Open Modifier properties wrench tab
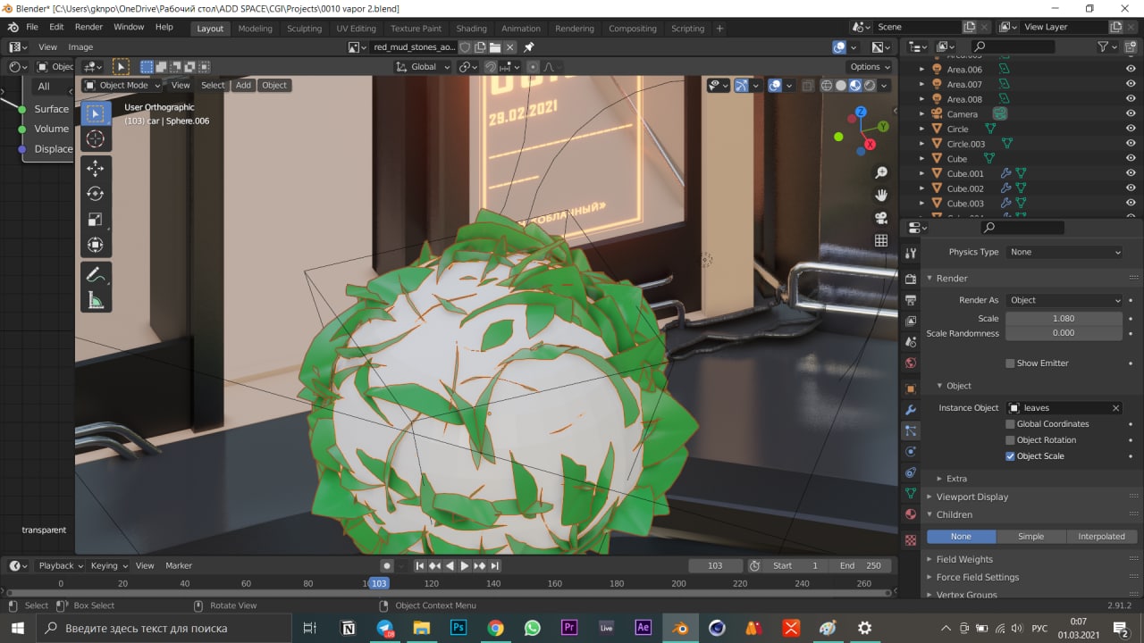This screenshot has width=1144, height=643. (911, 410)
